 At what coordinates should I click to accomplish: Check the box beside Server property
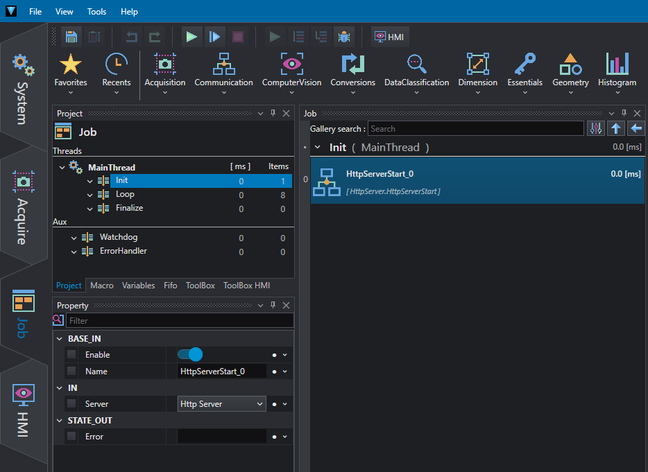[71, 403]
